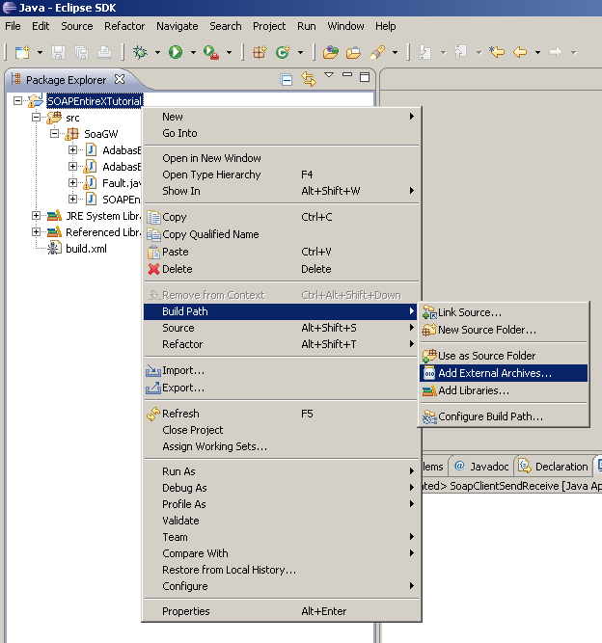
Task: Select build.xml in Package Explorer
Action: point(86,249)
